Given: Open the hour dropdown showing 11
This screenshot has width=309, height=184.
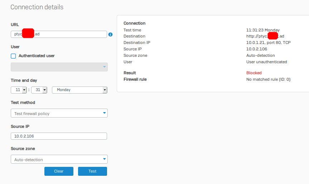Looking at the screenshot, I should 19,90.
